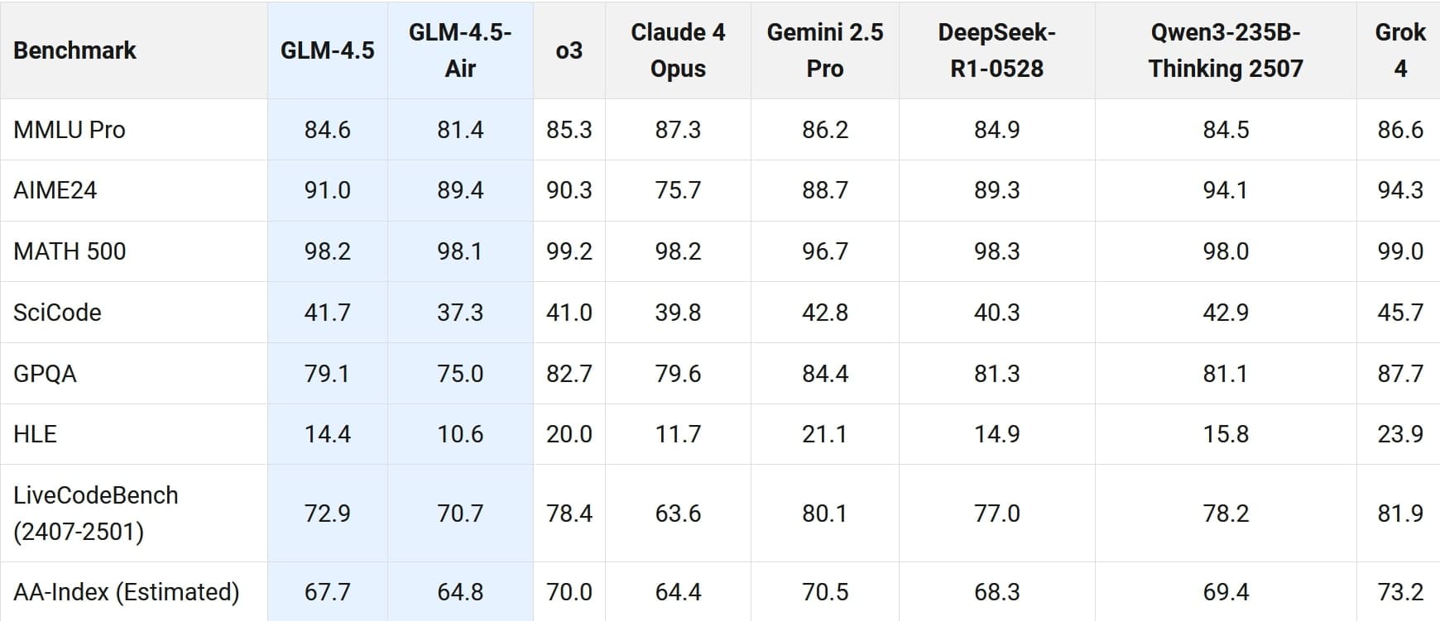Viewport: 1440px width, 621px height.
Task: Select GLM-4.5's MATH 500 score 98.2
Action: click(x=327, y=251)
